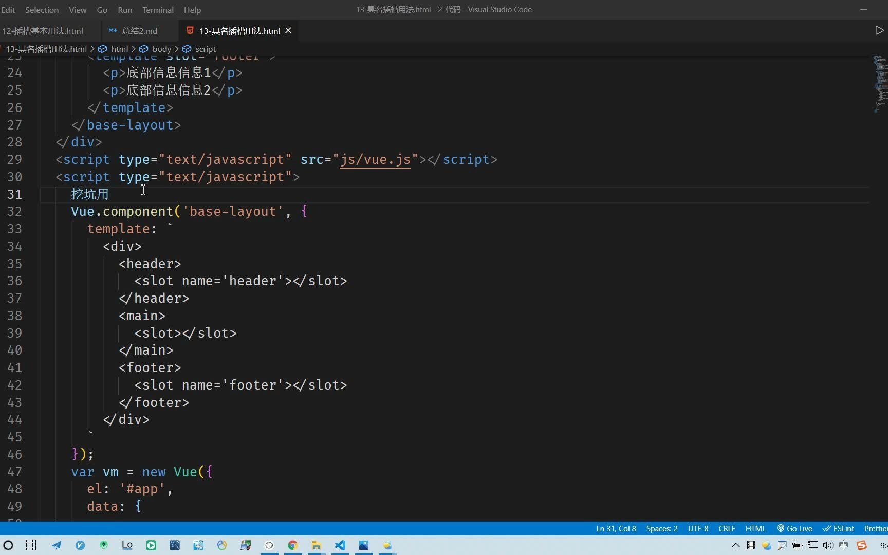The width and height of the screenshot is (888, 555).
Task: Switch to the 12-插槽基本用法.html tab
Action: click(x=43, y=31)
